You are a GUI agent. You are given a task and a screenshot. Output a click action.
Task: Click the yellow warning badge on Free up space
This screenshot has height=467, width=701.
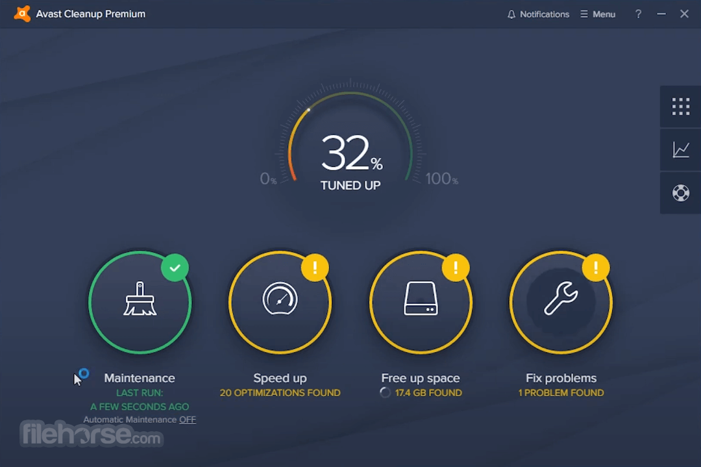[456, 268]
